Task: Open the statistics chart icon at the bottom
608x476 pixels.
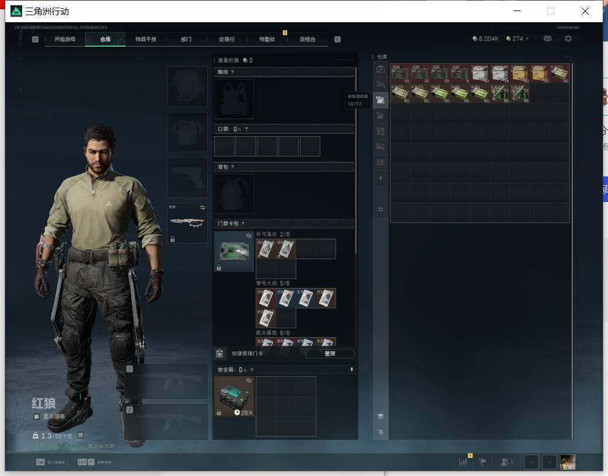Action: click(x=463, y=462)
